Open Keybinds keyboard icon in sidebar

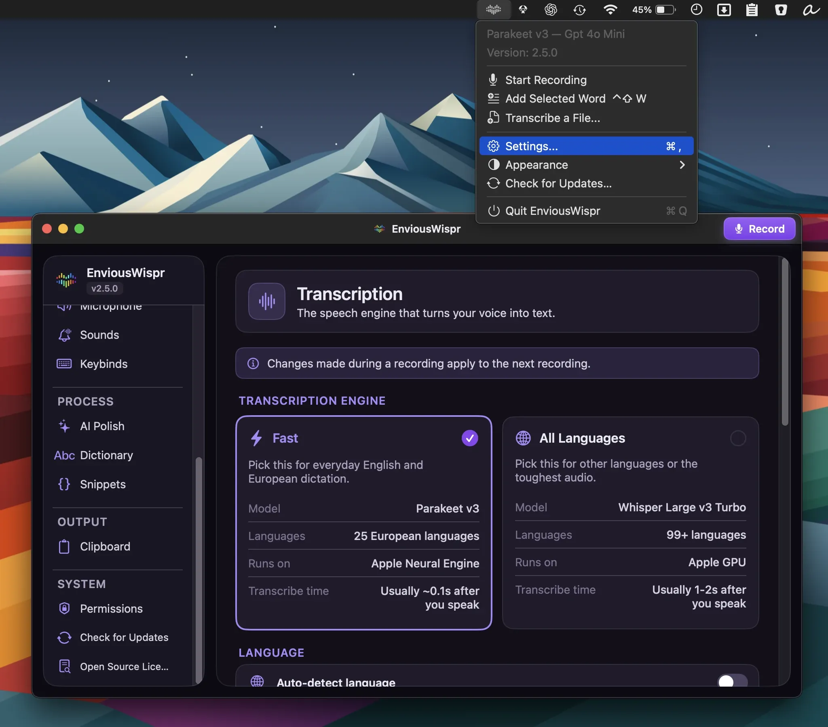tap(64, 363)
